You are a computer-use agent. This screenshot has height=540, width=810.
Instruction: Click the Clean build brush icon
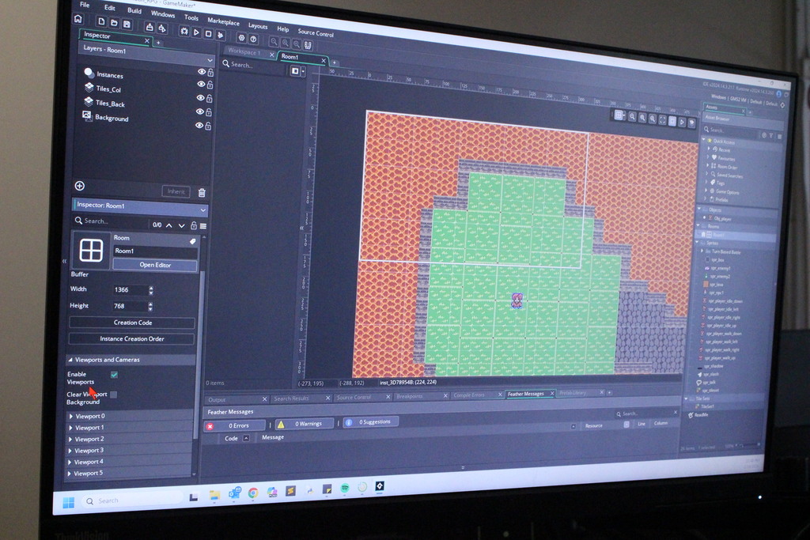point(220,35)
